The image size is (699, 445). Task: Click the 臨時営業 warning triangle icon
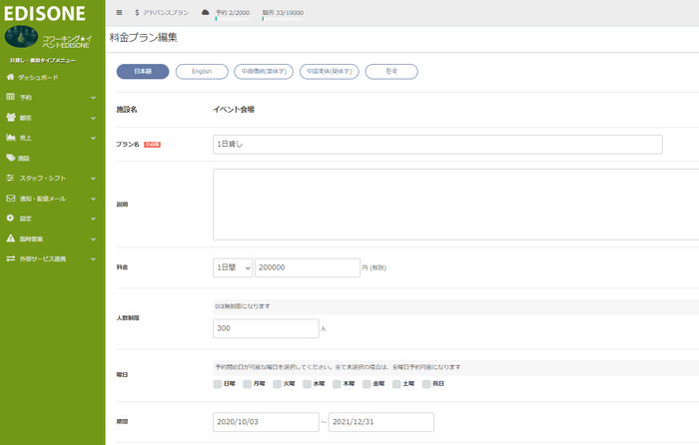[10, 238]
